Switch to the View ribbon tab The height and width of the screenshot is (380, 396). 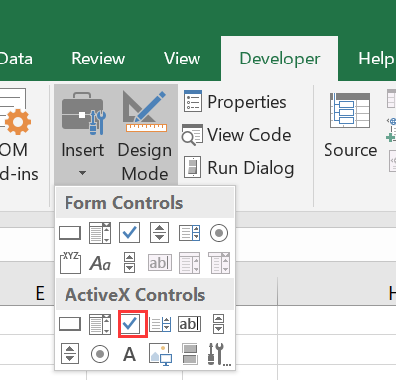coord(182,59)
